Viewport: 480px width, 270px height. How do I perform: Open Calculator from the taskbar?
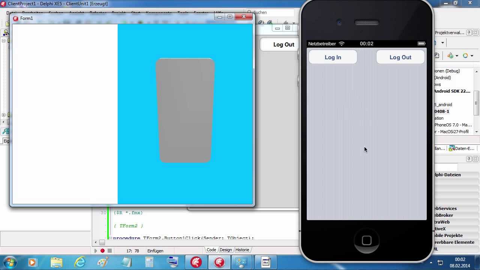click(149, 262)
